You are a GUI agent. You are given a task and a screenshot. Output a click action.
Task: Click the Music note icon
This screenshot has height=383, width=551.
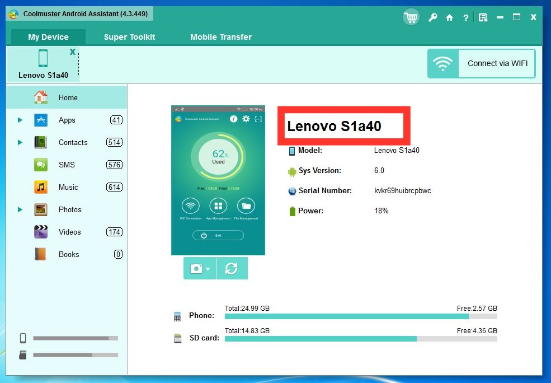tap(41, 187)
